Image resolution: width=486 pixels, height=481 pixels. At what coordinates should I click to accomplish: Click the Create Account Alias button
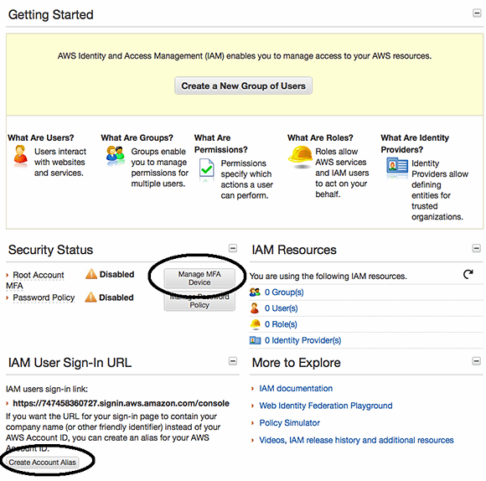tap(42, 462)
